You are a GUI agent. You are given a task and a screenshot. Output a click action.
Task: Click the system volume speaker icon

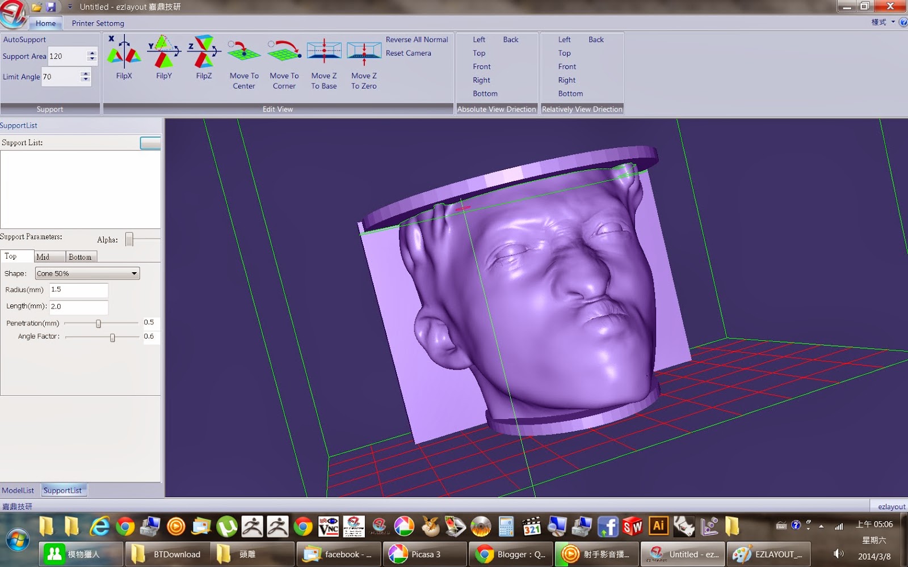(838, 554)
